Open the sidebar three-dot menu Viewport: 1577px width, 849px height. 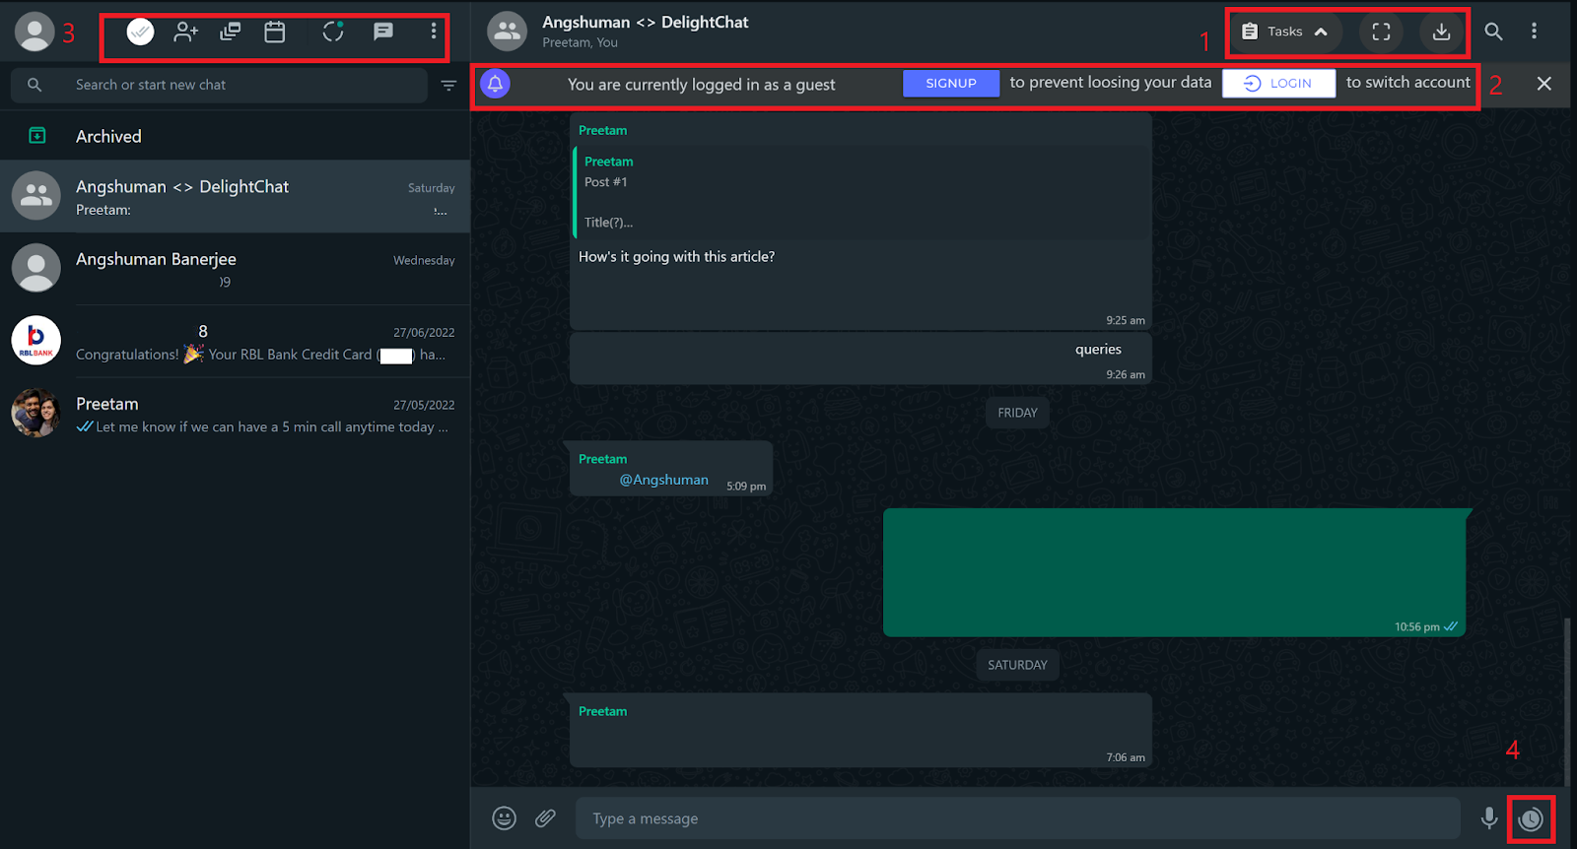click(x=434, y=32)
